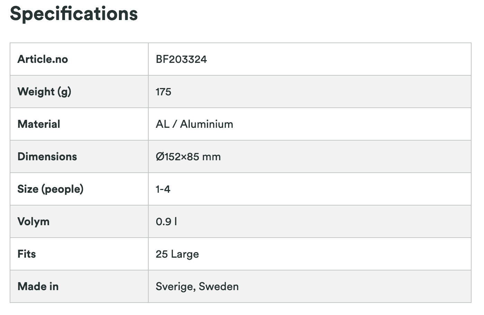The width and height of the screenshot is (484, 315).
Task: Click the empty area of Article.no row
Action: pos(339,59)
